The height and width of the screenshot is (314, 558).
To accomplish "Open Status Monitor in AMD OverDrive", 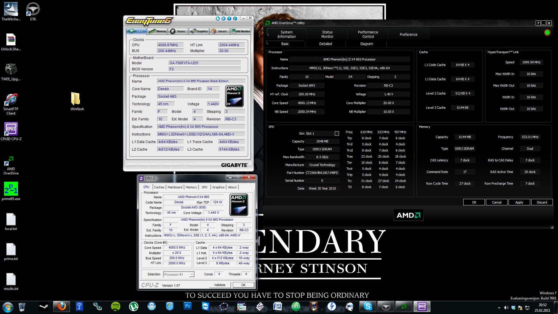I will tap(327, 34).
